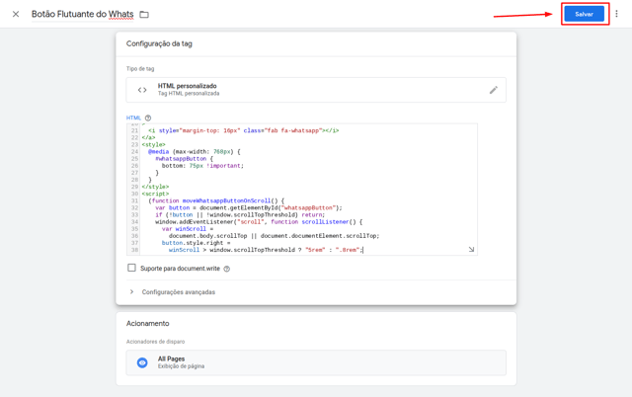Open the three-dot more options menu
The image size is (632, 397).
[x=617, y=15]
